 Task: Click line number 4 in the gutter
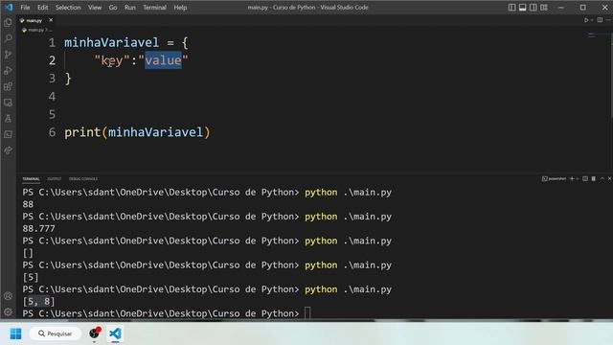[53, 96]
